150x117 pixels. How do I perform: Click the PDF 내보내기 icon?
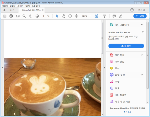[111, 25]
